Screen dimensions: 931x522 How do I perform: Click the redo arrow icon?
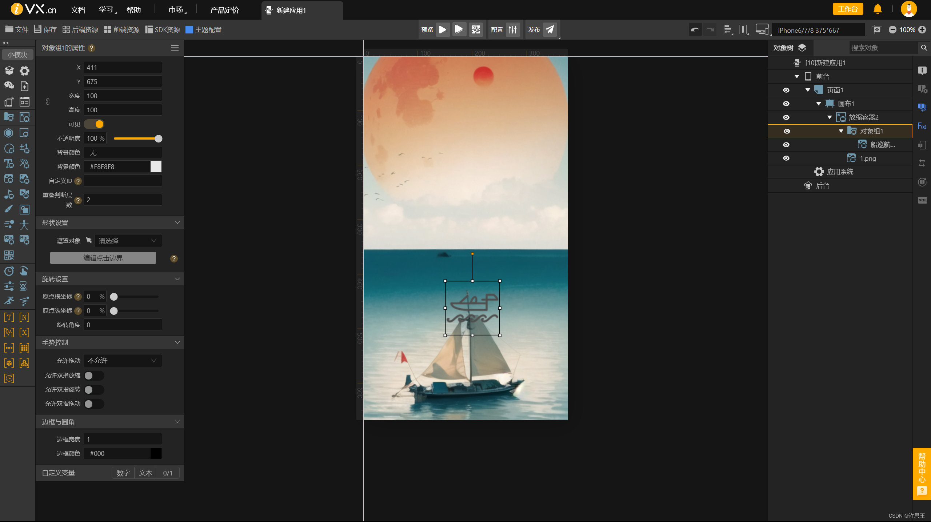point(710,30)
